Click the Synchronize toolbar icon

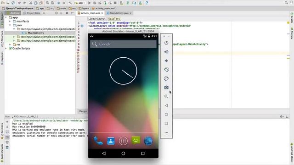[x=13, y=3]
